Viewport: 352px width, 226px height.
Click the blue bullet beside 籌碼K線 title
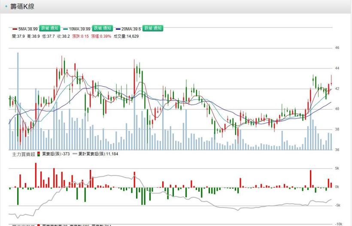point(6,7)
